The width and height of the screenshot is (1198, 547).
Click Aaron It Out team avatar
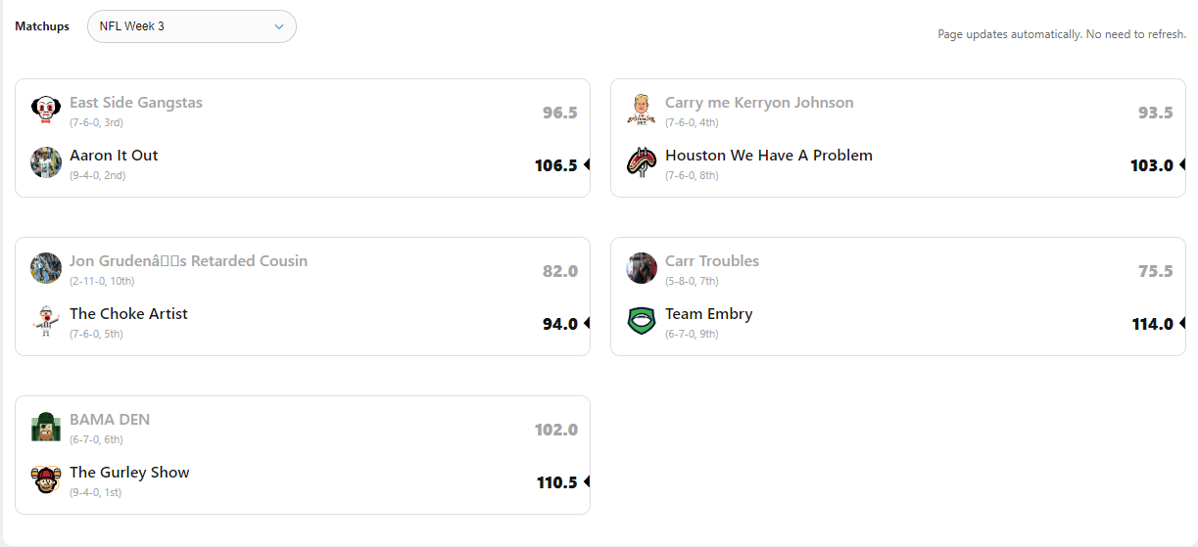(x=46, y=162)
